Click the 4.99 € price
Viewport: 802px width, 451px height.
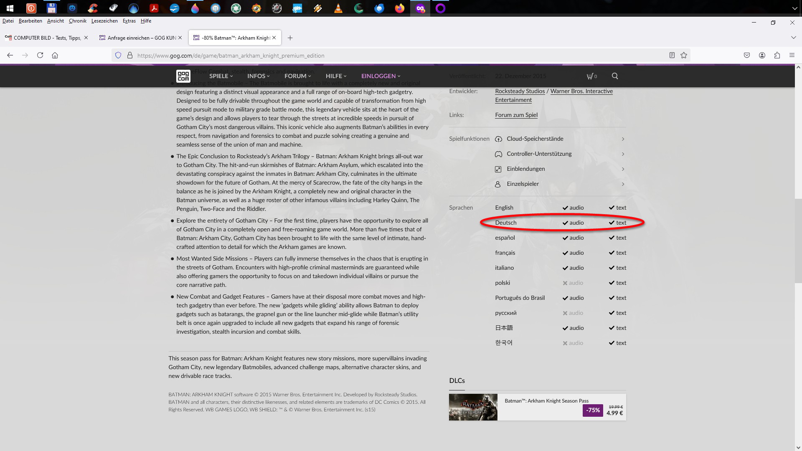(x=614, y=413)
